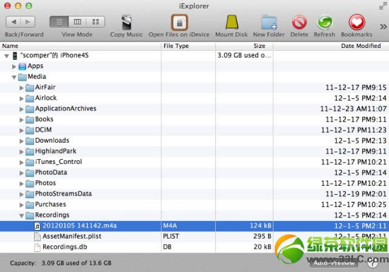Click Open Files on iDevice icon
This screenshot has width=389, height=272.
point(179,22)
